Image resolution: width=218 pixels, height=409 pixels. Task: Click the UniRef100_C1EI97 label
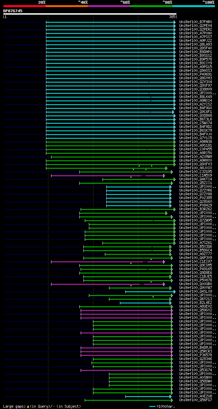click(196, 261)
